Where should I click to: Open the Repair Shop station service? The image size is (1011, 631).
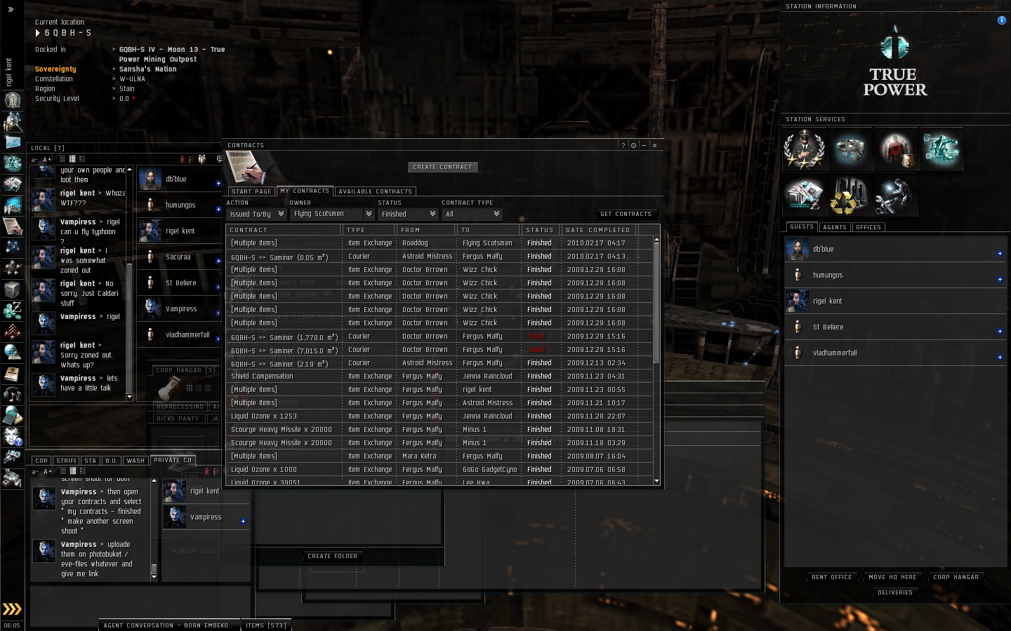[x=896, y=196]
